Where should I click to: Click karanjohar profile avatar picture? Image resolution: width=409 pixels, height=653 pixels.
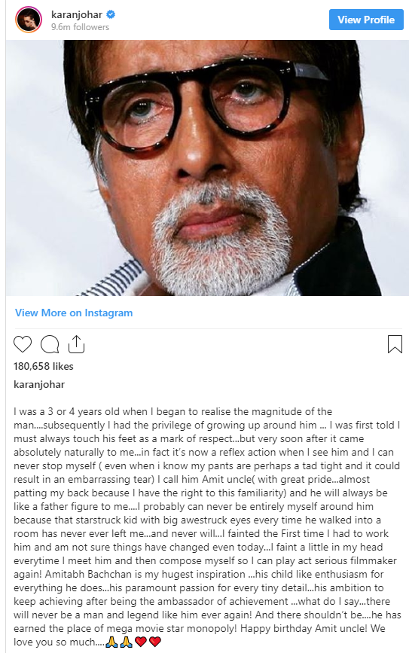(x=29, y=20)
